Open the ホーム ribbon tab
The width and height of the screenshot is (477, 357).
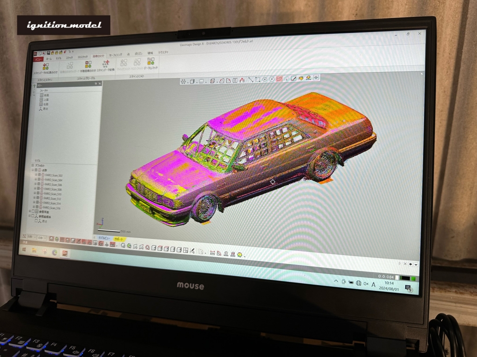tap(48, 59)
